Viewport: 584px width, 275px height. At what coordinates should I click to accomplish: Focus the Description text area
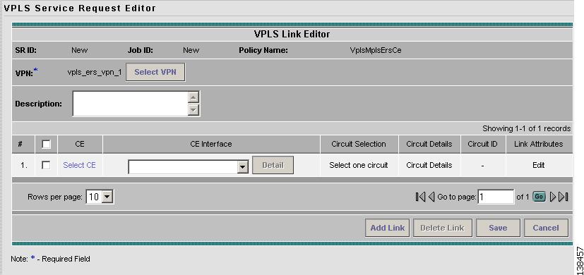point(131,104)
